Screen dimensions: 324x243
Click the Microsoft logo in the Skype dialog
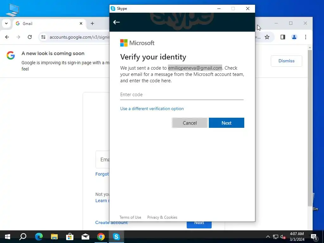coord(137,43)
